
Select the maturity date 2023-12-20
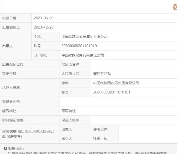[43, 27]
